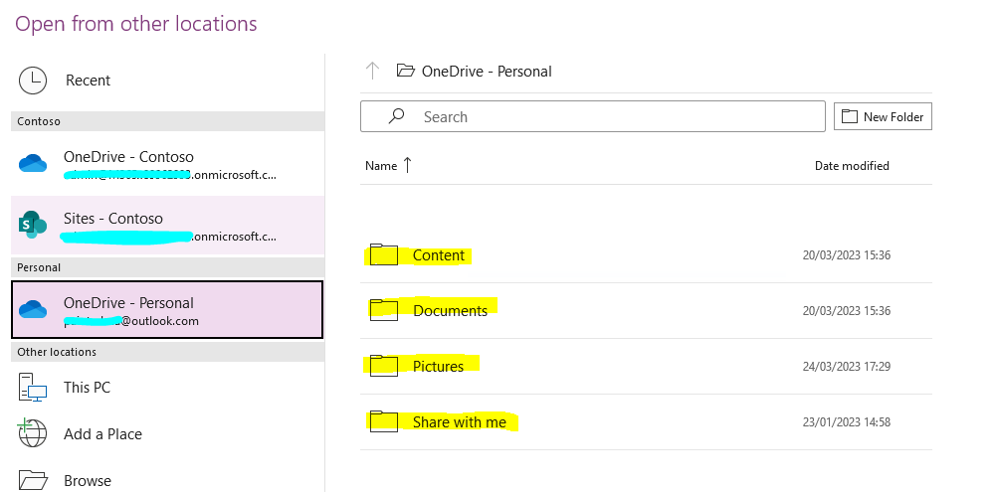Click the Browse folder icon
The width and height of the screenshot is (993, 492).
(33, 480)
